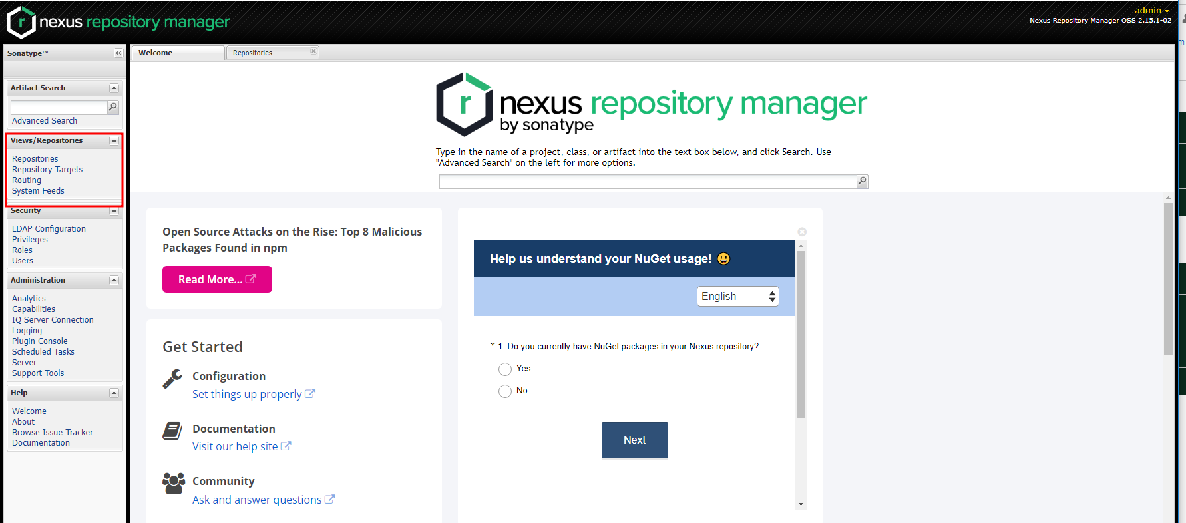Collapse the Sonatype sidebar panel
1186x523 pixels.
(x=118, y=53)
